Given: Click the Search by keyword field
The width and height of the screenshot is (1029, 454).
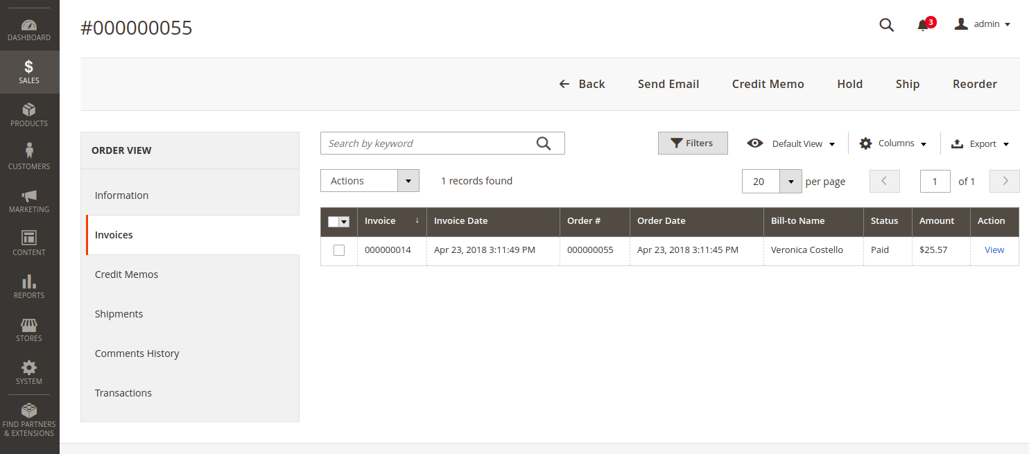Looking at the screenshot, I should coord(428,143).
